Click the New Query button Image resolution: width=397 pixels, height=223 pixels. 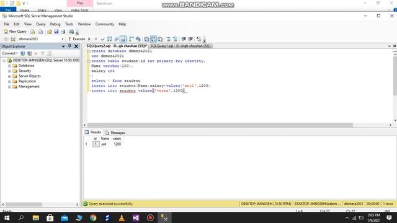[15, 32]
